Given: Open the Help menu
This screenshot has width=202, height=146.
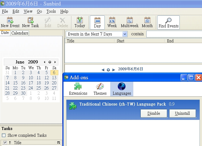Looking at the screenshot, I should point(64,11).
